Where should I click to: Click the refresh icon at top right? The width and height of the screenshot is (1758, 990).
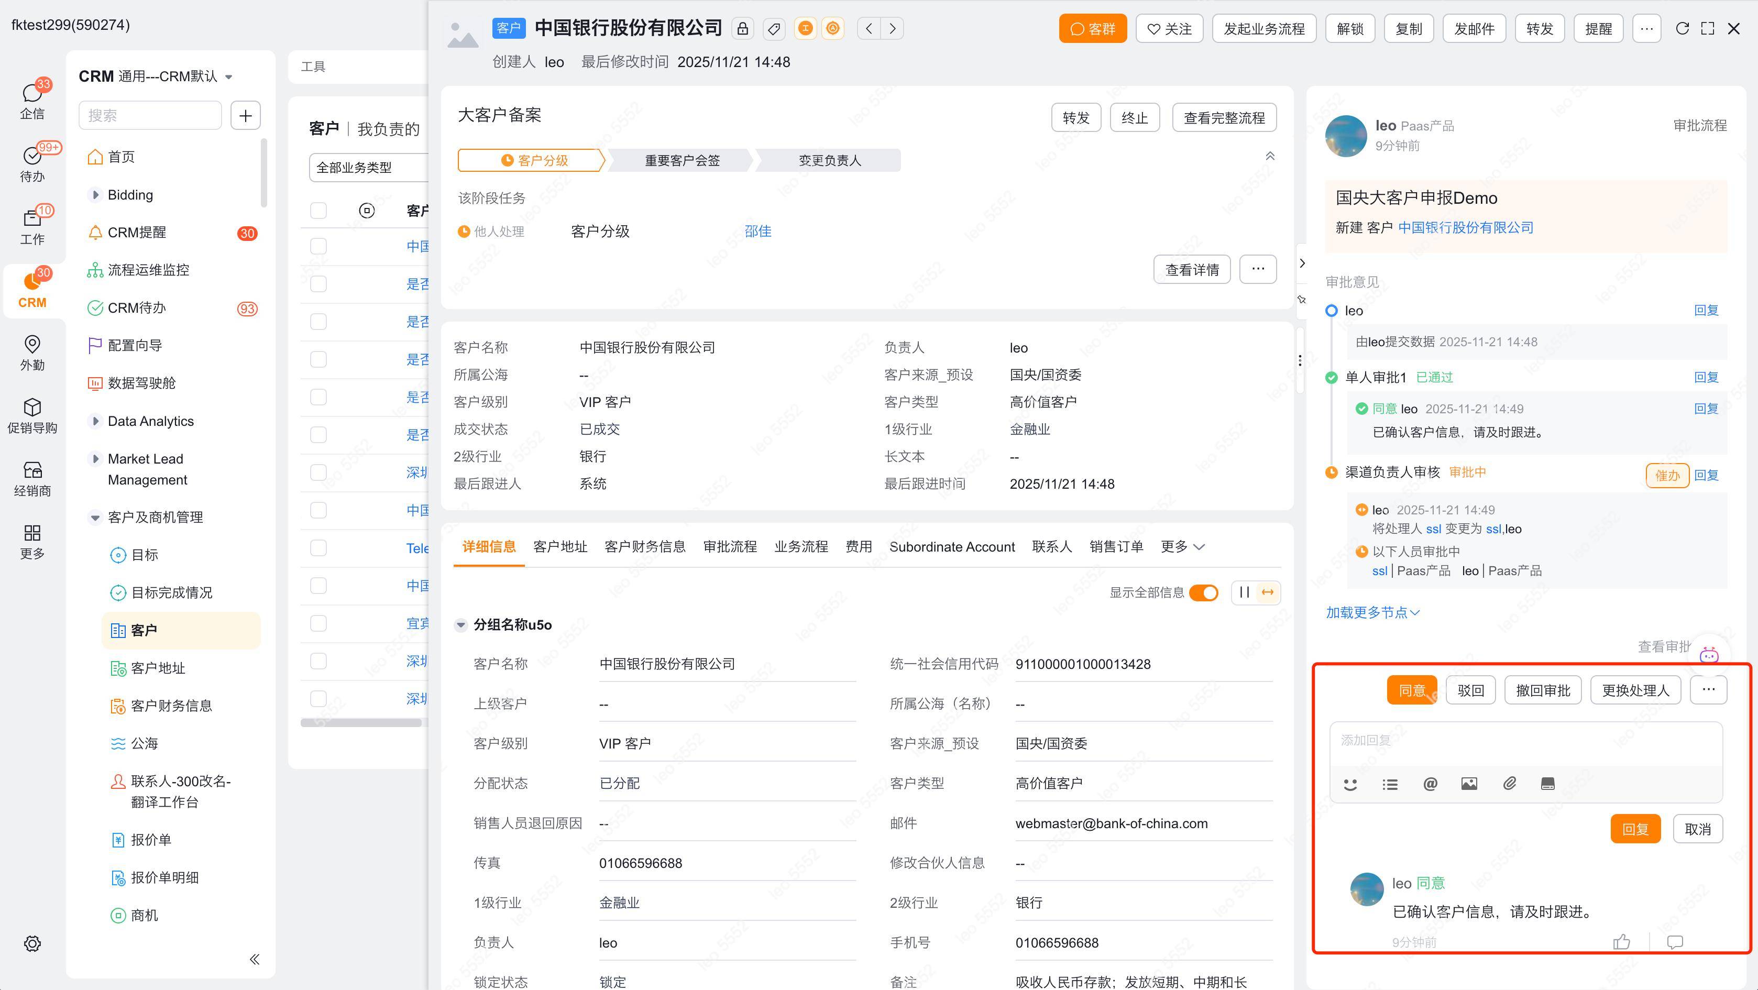click(x=1682, y=29)
